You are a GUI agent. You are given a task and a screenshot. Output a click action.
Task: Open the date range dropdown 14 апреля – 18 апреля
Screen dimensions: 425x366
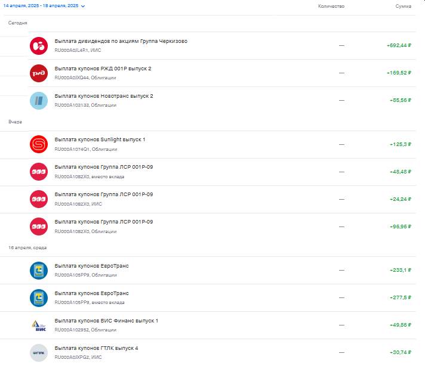point(44,6)
